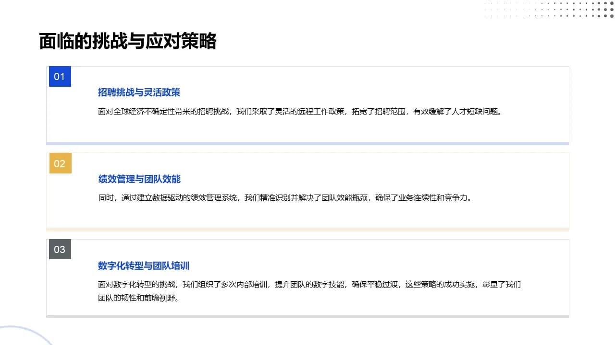The width and height of the screenshot is (615, 345).
Task: Click the gray 03 number badge
Action: pyautogui.click(x=60, y=249)
